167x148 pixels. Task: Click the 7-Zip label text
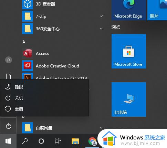pos(41,17)
